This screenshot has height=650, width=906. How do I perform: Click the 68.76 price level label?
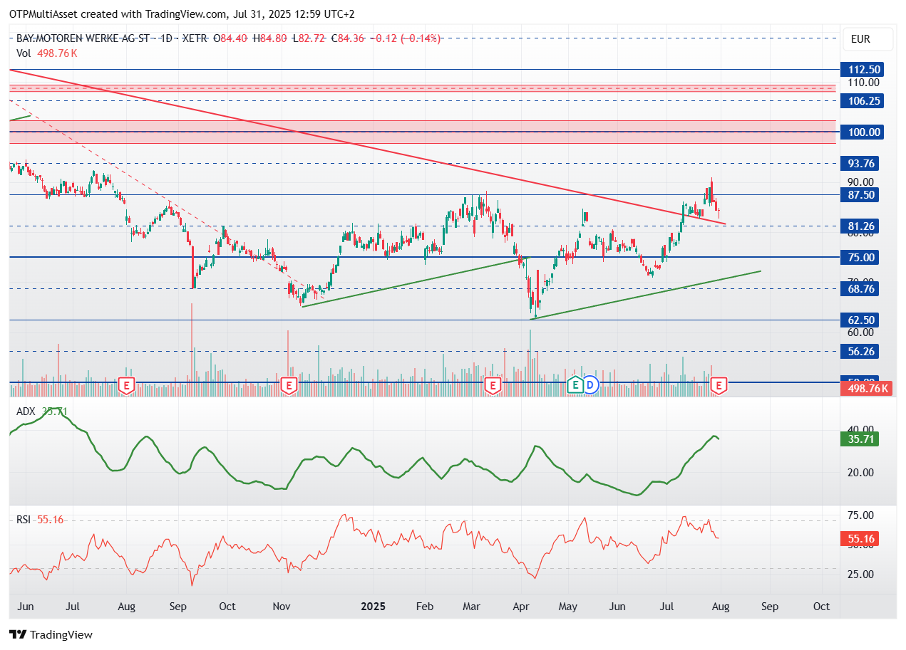click(860, 288)
